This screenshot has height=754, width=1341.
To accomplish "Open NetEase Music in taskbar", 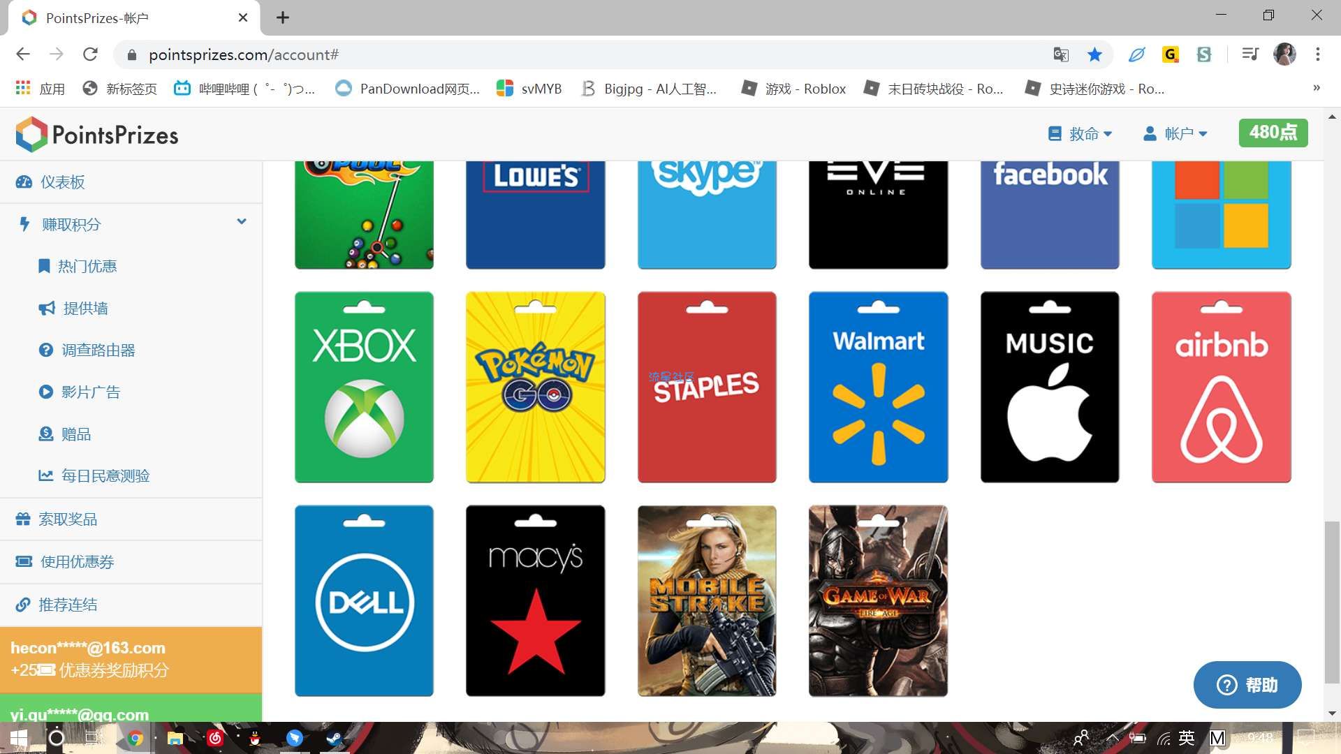I will tap(215, 738).
